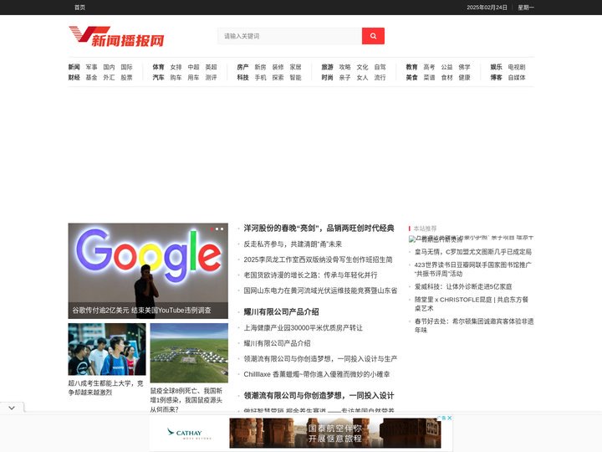The width and height of the screenshot is (602, 452).
Task: Open the 国内 news subcategory
Action: (109, 67)
